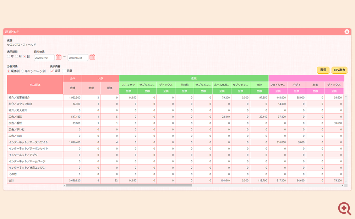Click the horizontal scrollbar thumb

129,185
